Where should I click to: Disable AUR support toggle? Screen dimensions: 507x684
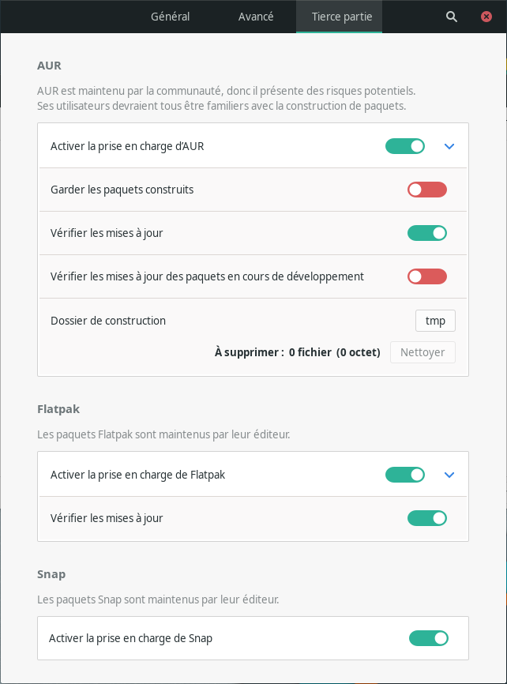click(x=405, y=145)
